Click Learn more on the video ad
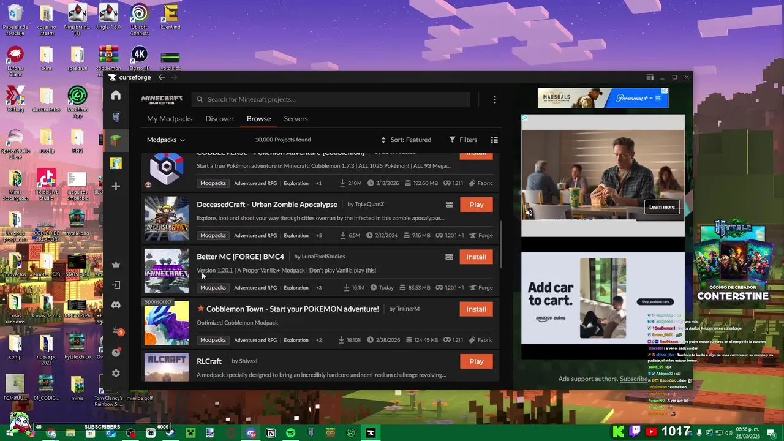 click(x=661, y=206)
